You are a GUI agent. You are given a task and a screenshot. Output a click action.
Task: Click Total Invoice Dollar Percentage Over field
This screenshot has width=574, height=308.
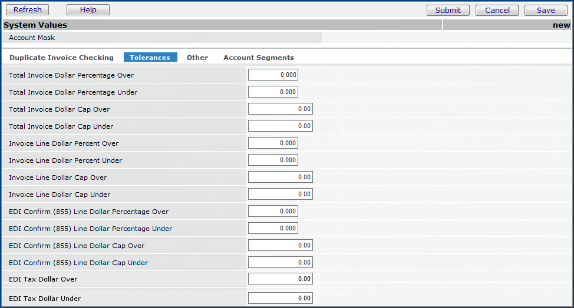click(x=273, y=75)
